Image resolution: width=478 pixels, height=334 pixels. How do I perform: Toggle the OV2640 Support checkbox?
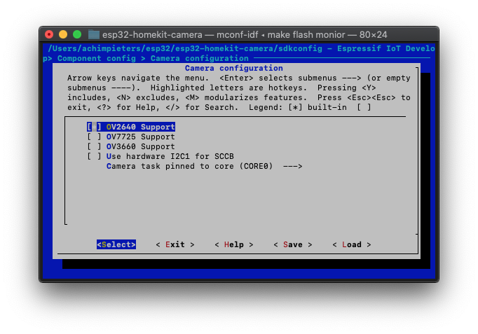(94, 127)
